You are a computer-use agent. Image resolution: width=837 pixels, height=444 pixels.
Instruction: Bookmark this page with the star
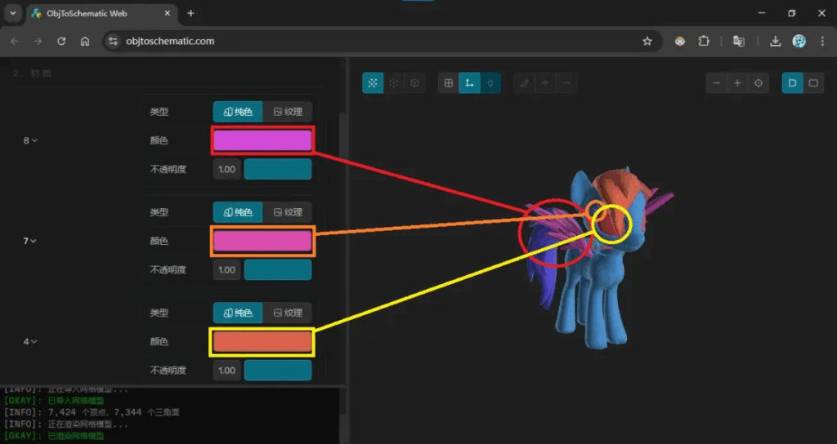[x=647, y=41]
